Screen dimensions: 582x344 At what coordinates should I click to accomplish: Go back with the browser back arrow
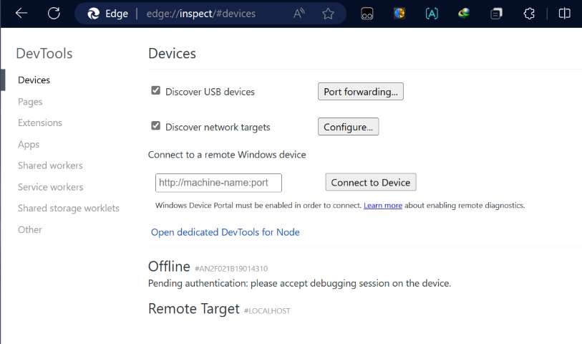point(21,14)
